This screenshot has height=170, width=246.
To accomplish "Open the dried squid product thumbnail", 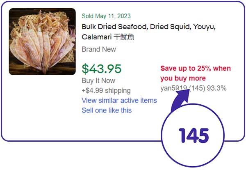I will pos(42,41).
